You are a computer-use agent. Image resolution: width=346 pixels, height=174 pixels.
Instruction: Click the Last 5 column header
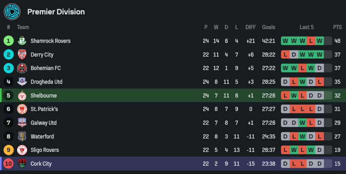(307, 27)
